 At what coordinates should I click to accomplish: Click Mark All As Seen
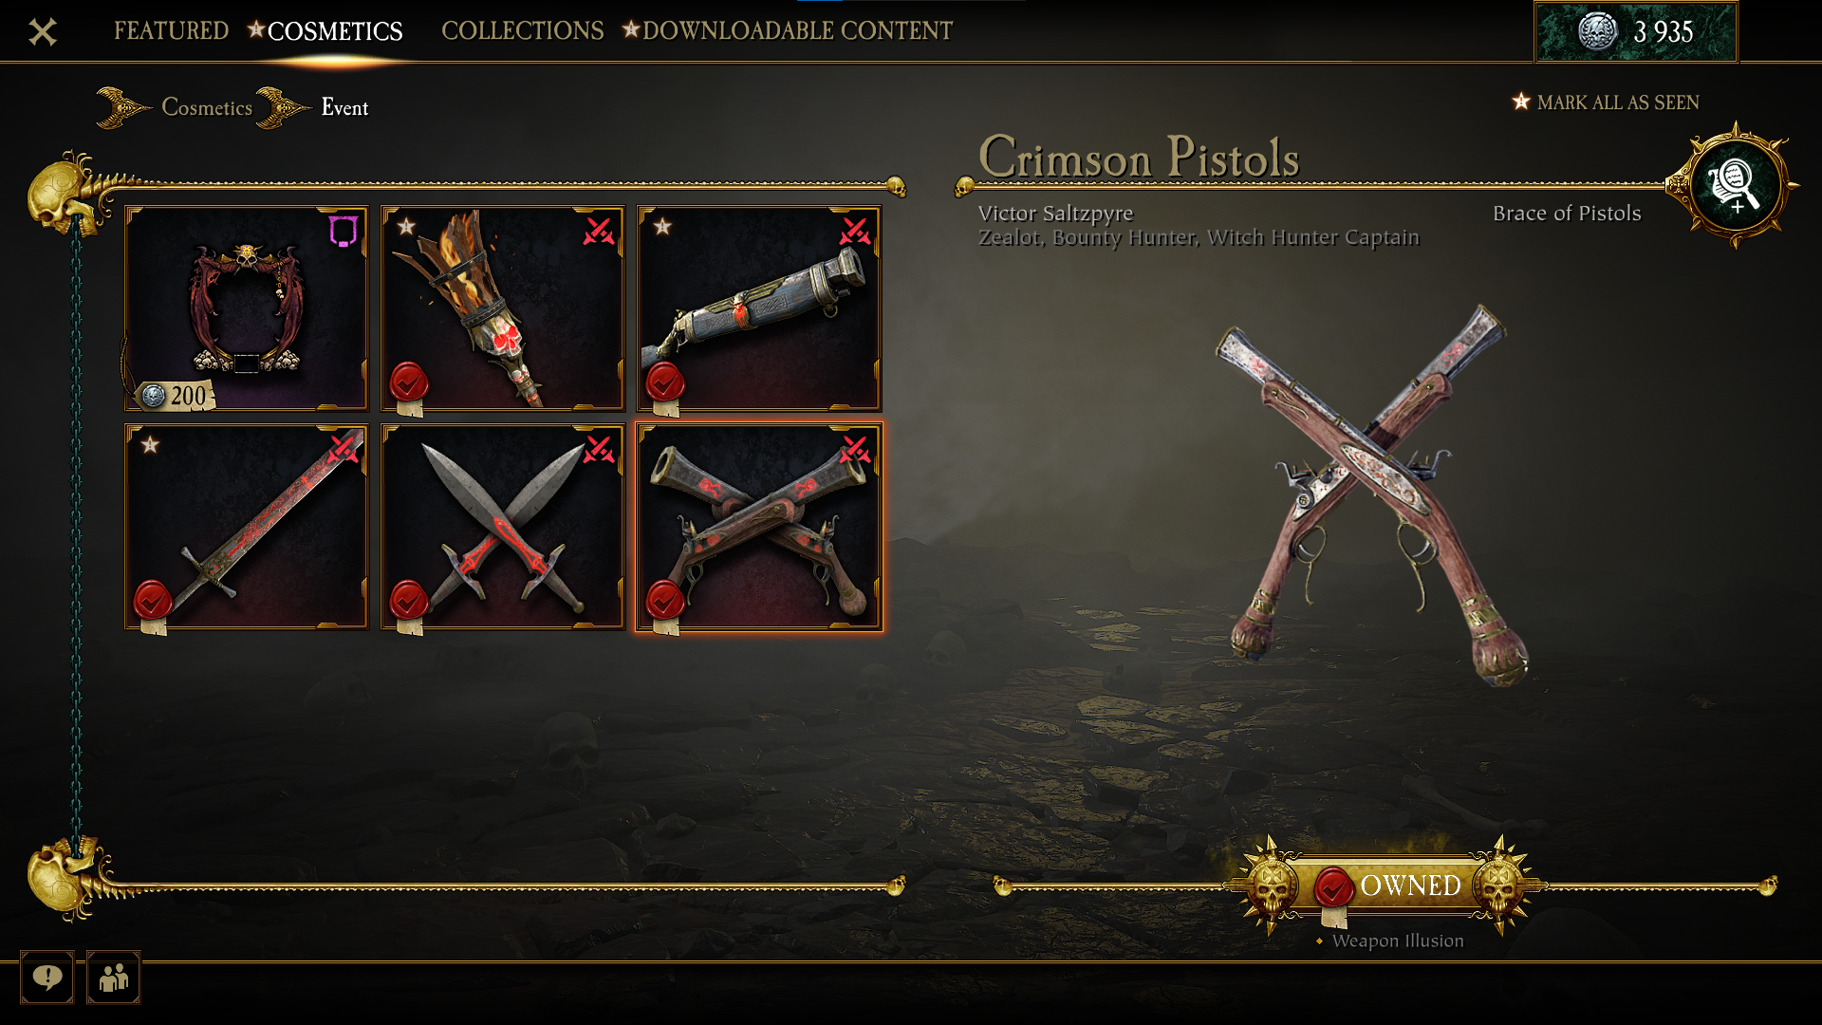click(1617, 102)
